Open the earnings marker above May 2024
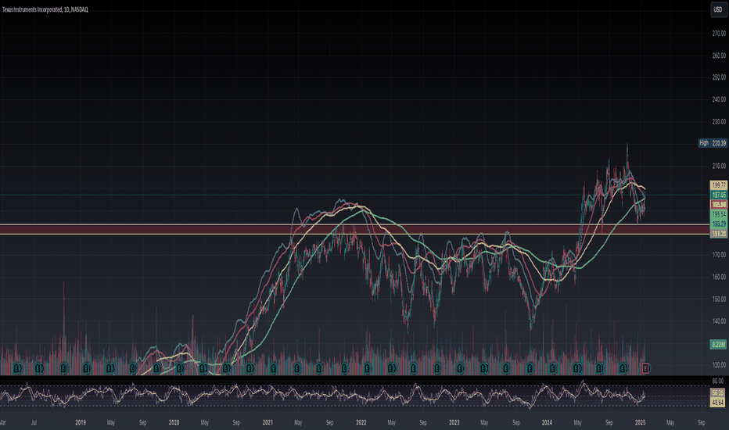This screenshot has height=430, width=729. 576,369
